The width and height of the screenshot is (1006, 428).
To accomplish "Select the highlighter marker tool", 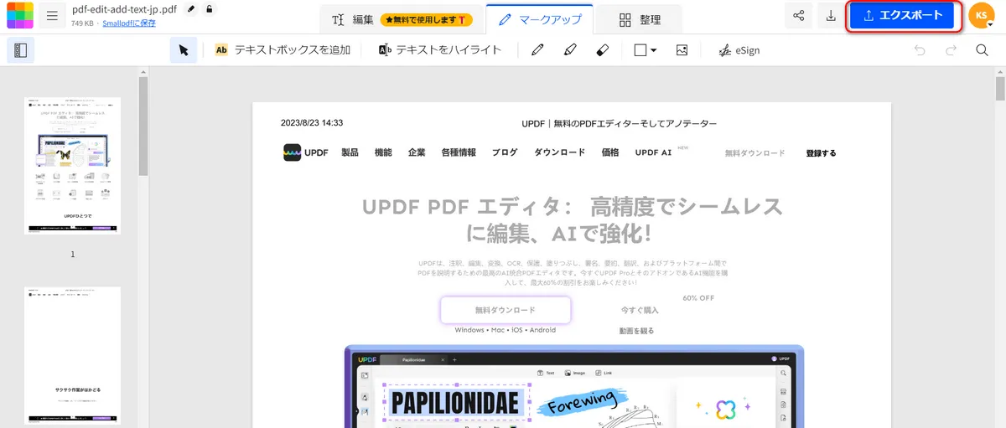I will point(570,50).
